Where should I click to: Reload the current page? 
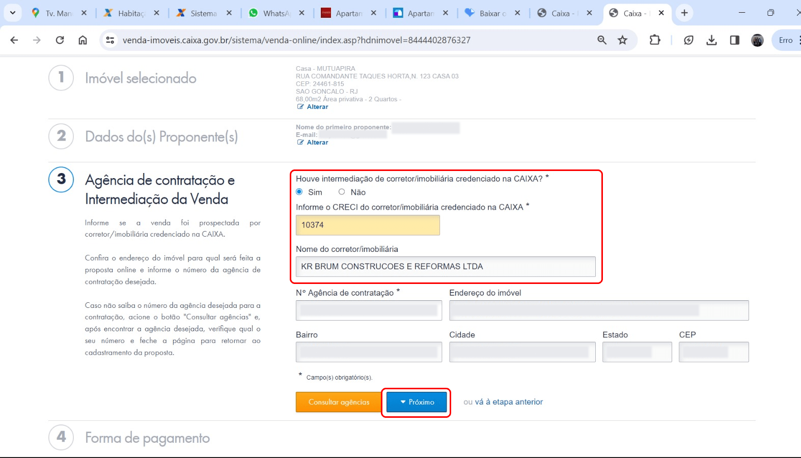(60, 40)
